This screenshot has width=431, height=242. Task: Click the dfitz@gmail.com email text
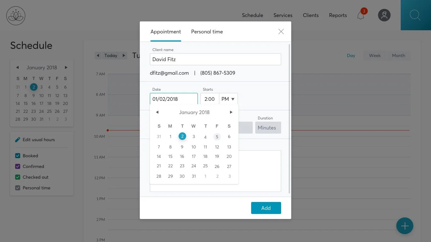click(169, 73)
